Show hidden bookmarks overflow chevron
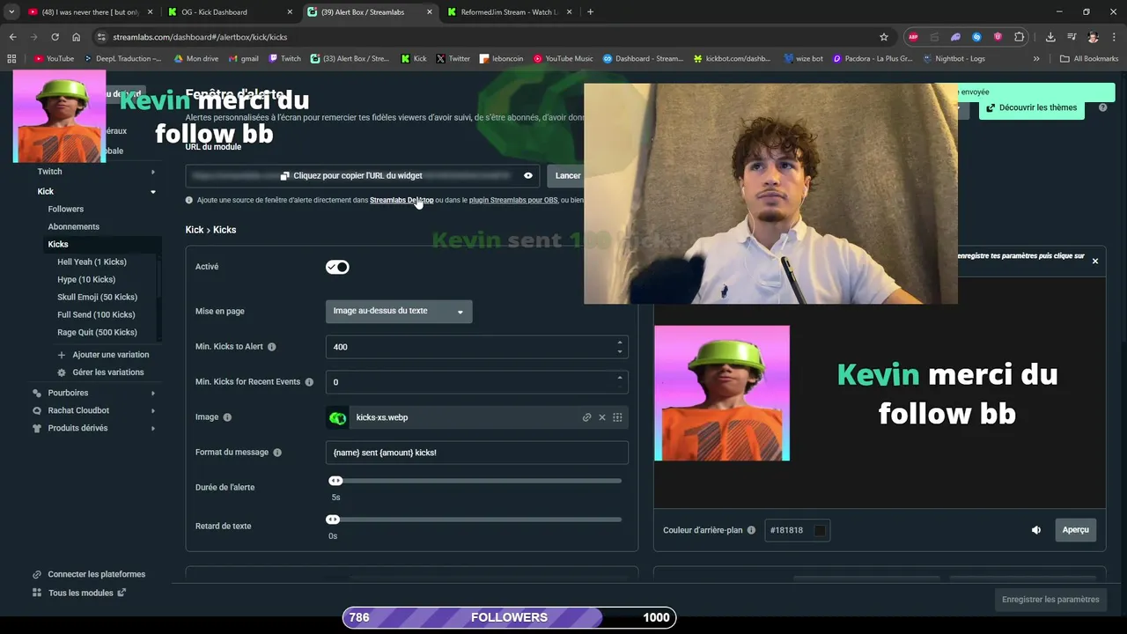Viewport: 1127px width, 634px height. (x=1036, y=59)
